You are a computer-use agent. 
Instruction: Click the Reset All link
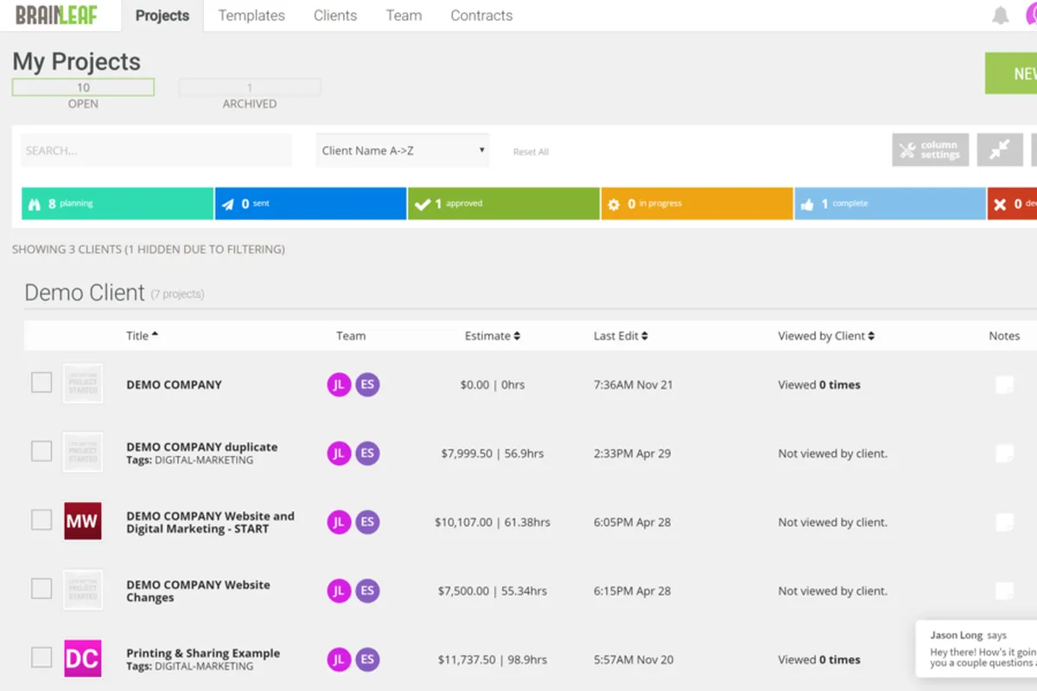pos(531,152)
